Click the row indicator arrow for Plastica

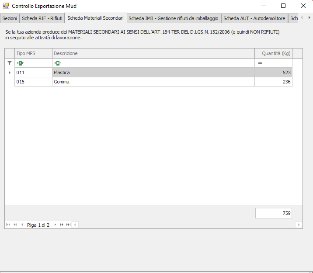[x=10, y=73]
